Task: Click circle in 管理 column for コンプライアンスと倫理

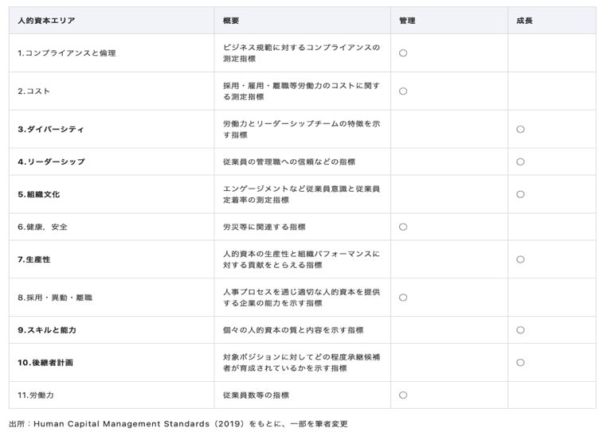Action: 403,53
